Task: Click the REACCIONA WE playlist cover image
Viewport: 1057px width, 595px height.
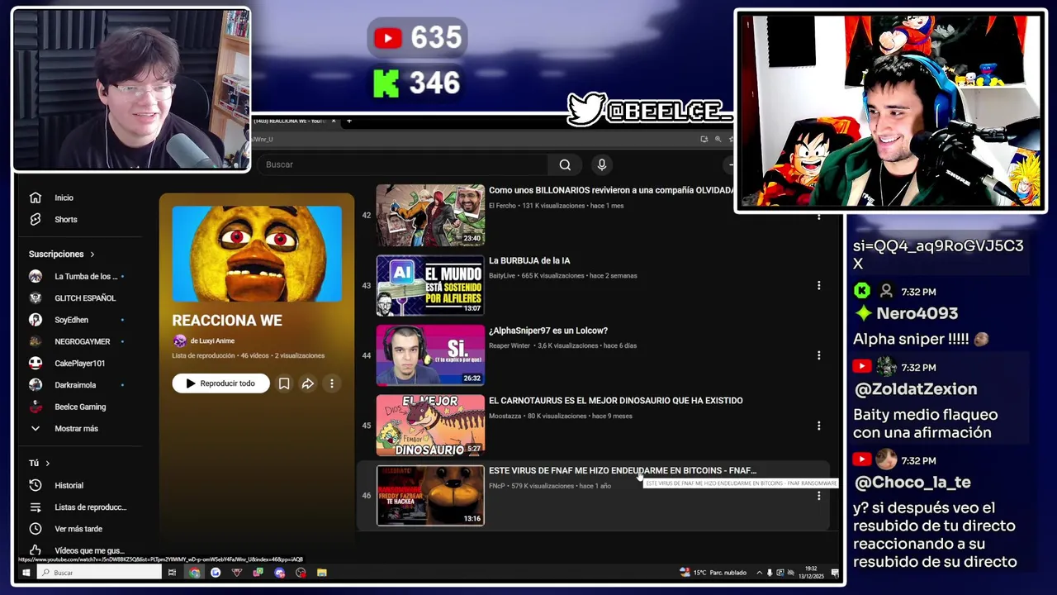Action: [x=257, y=254]
